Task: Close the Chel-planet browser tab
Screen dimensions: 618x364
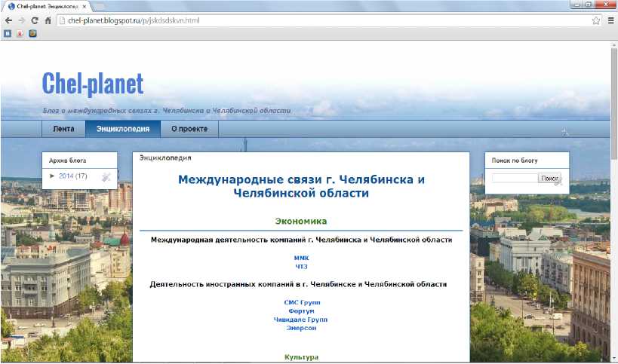Action: tap(85, 7)
